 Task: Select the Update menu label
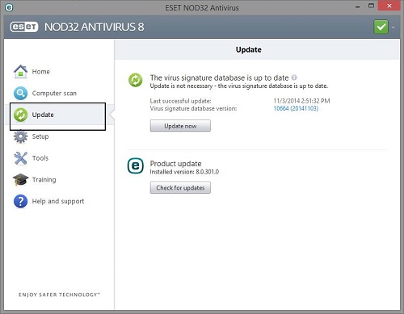point(43,115)
